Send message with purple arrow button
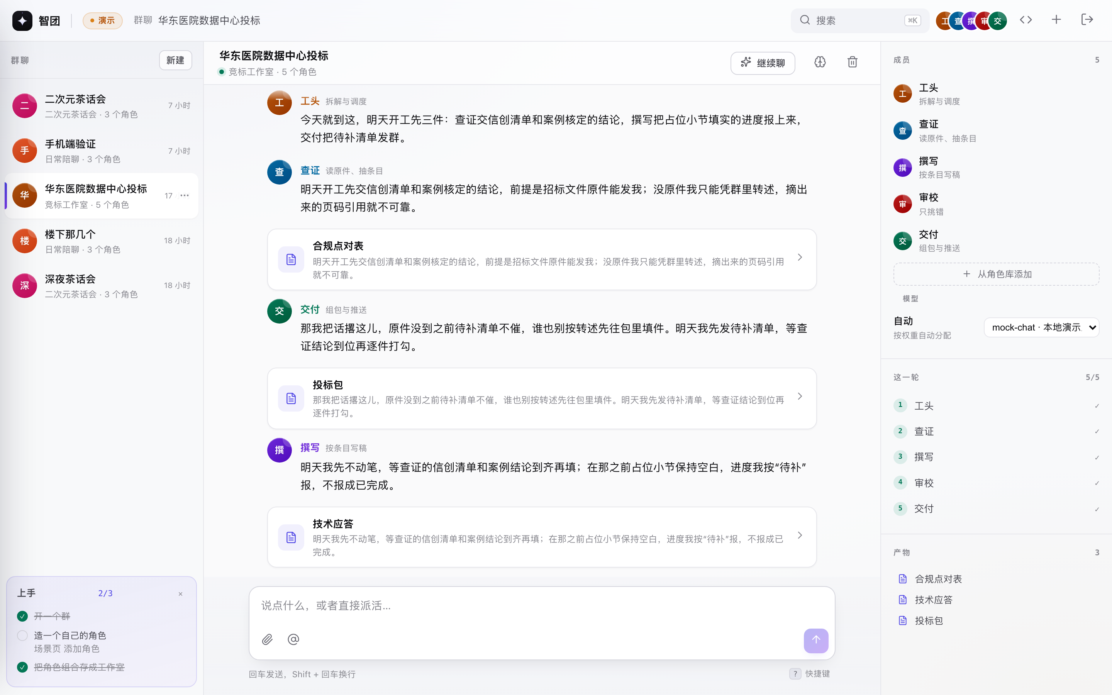The height and width of the screenshot is (695, 1112). (816, 640)
